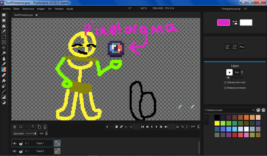Screen dimensions: 267x156
Task: Open the brush type selector
Action: pos(229,72)
